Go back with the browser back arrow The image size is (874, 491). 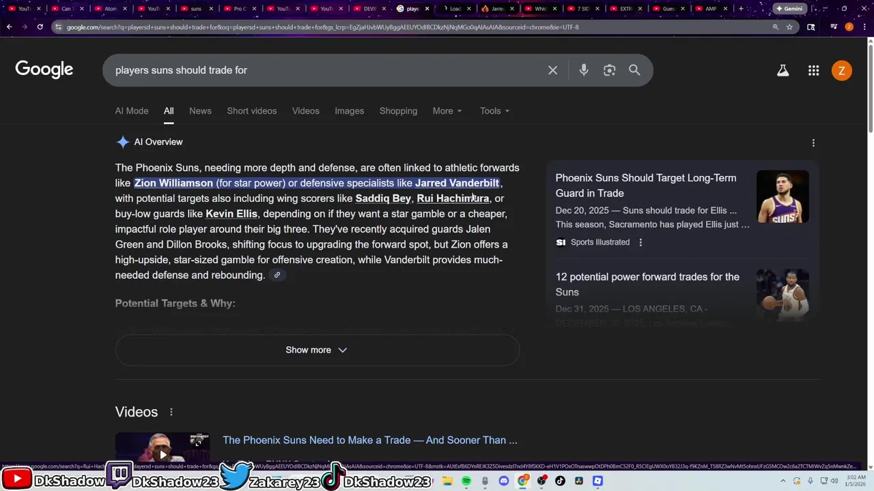click(x=9, y=27)
